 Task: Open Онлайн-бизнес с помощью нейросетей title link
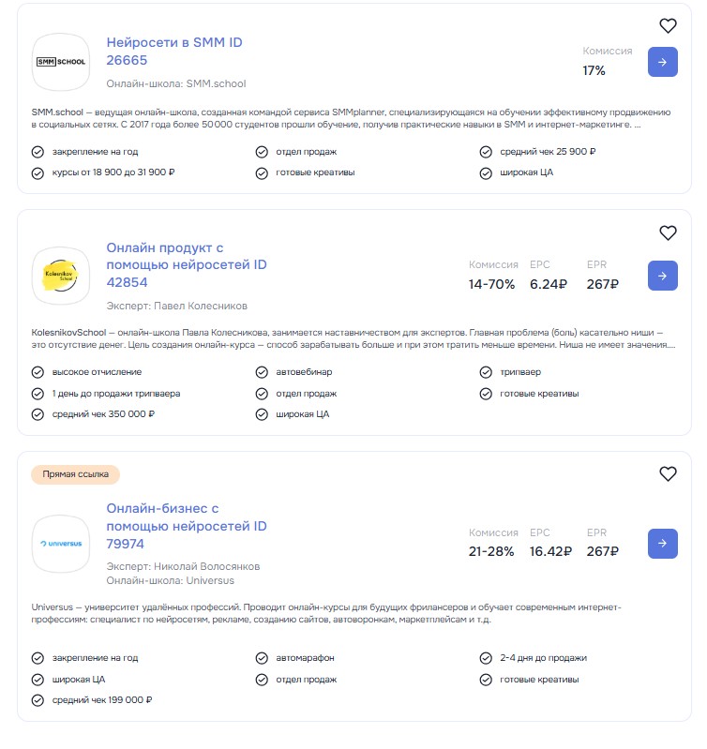pyautogui.click(x=186, y=526)
